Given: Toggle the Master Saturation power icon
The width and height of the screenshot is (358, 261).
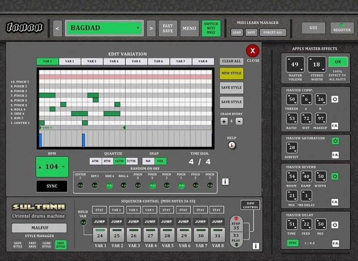Looking at the screenshot, I should click(335, 141).
